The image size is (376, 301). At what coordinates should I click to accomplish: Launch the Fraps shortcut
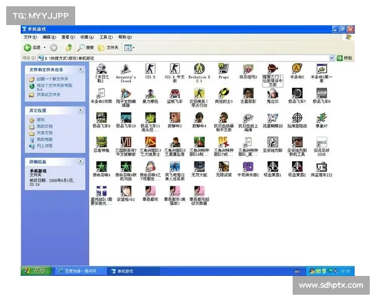(224, 71)
